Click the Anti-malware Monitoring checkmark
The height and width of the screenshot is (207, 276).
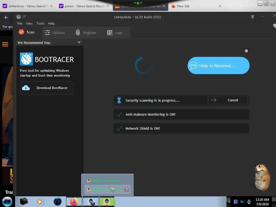point(119,114)
